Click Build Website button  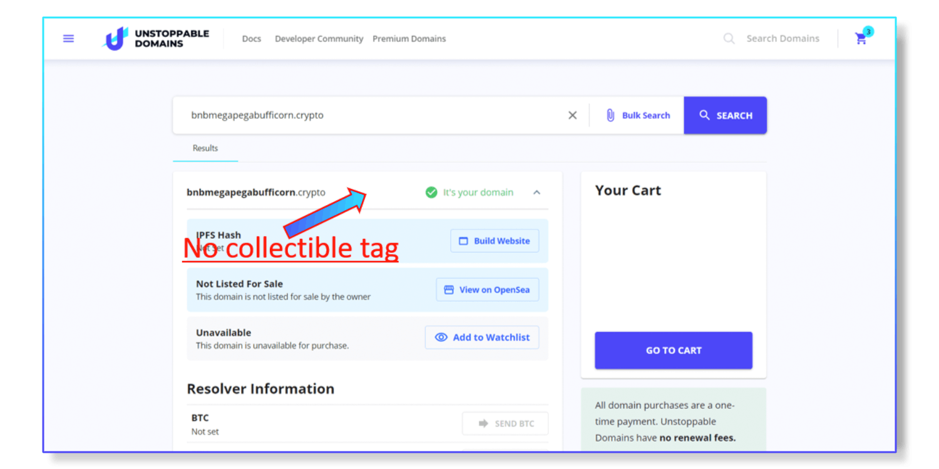(495, 241)
